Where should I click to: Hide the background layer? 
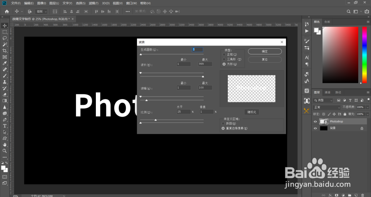point(315,128)
